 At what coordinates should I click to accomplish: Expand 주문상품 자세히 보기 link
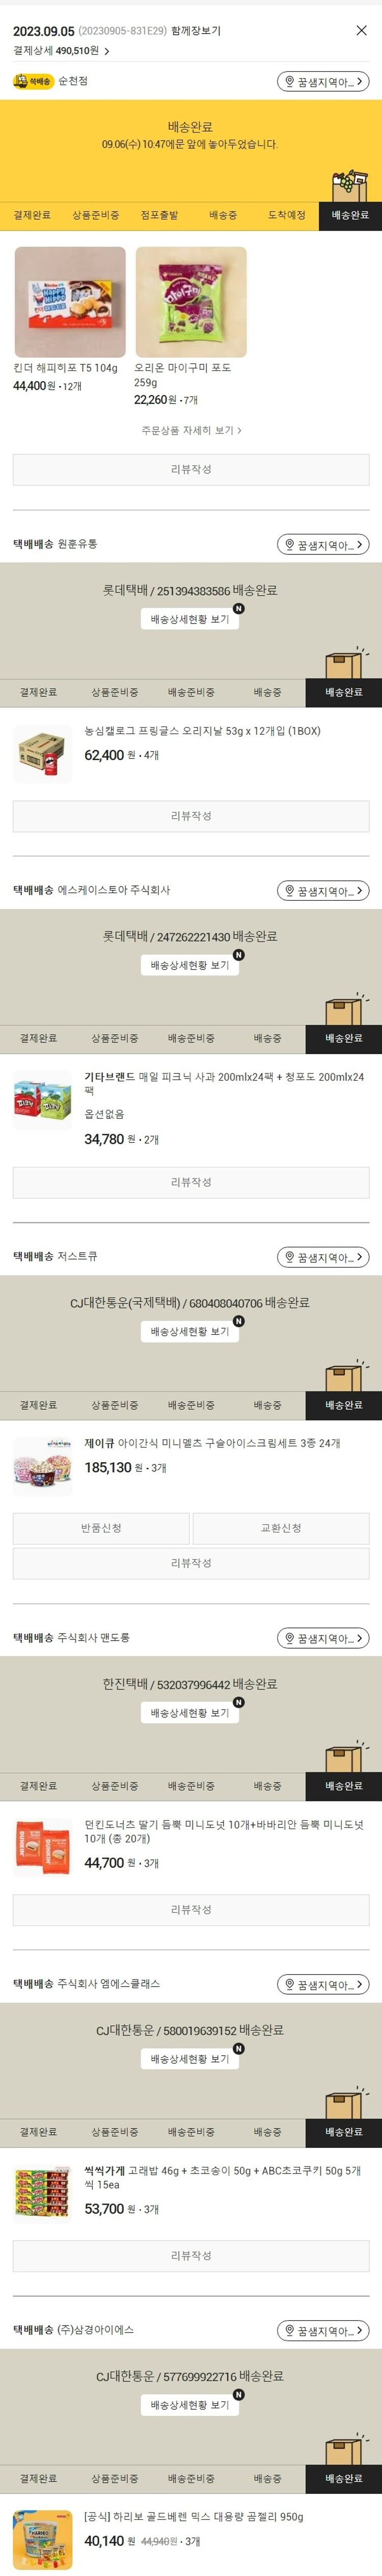[191, 430]
